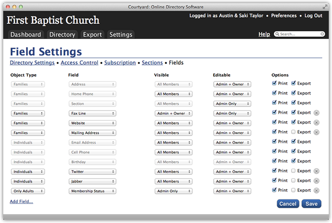
Task: Enable Export for Membership Status
Action: 293,190
